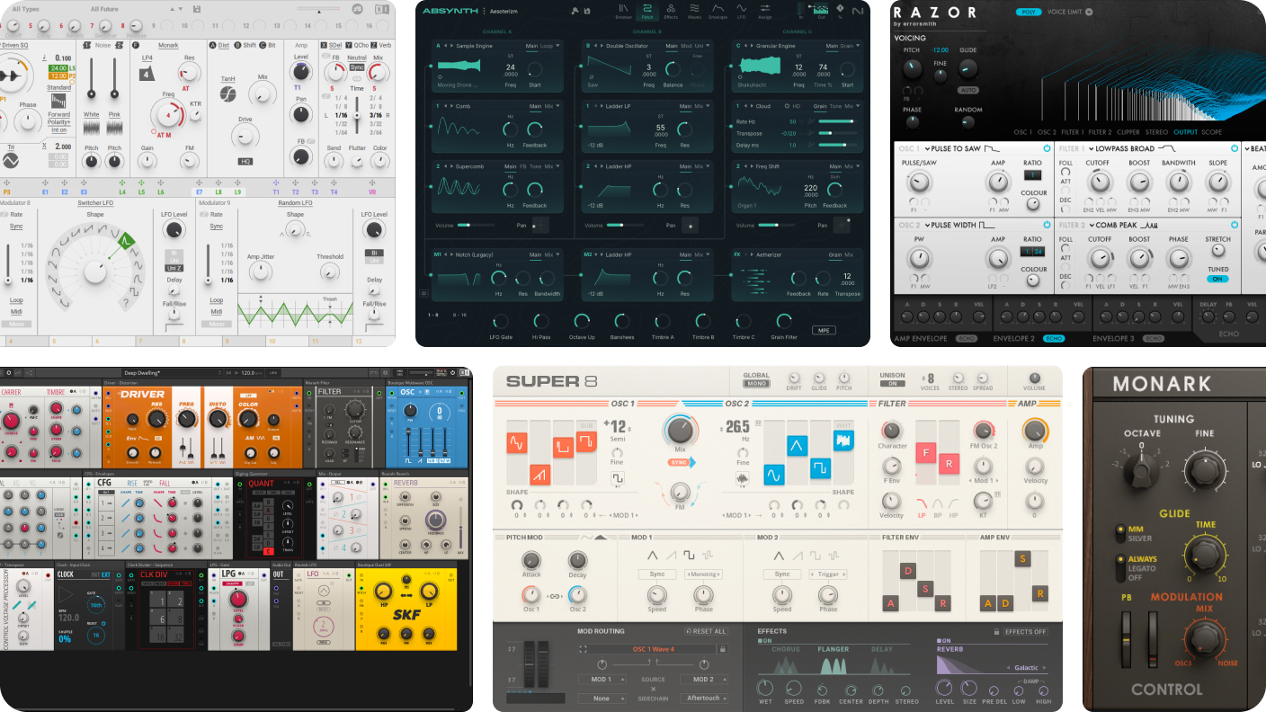Click Channel B Pan XY pad in Absynth
This screenshot has height=712, width=1266.
[x=690, y=225]
